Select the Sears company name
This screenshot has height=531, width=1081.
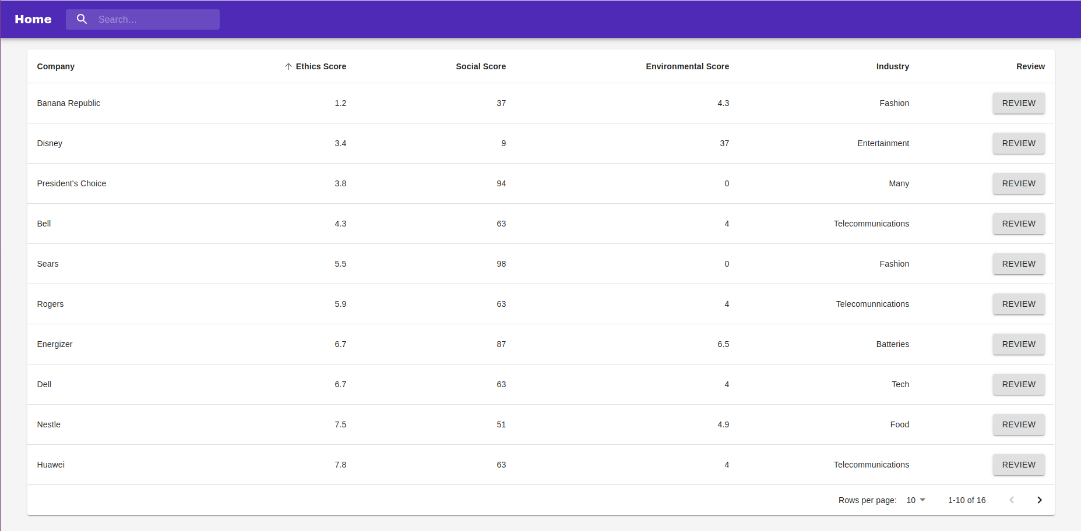click(x=48, y=264)
